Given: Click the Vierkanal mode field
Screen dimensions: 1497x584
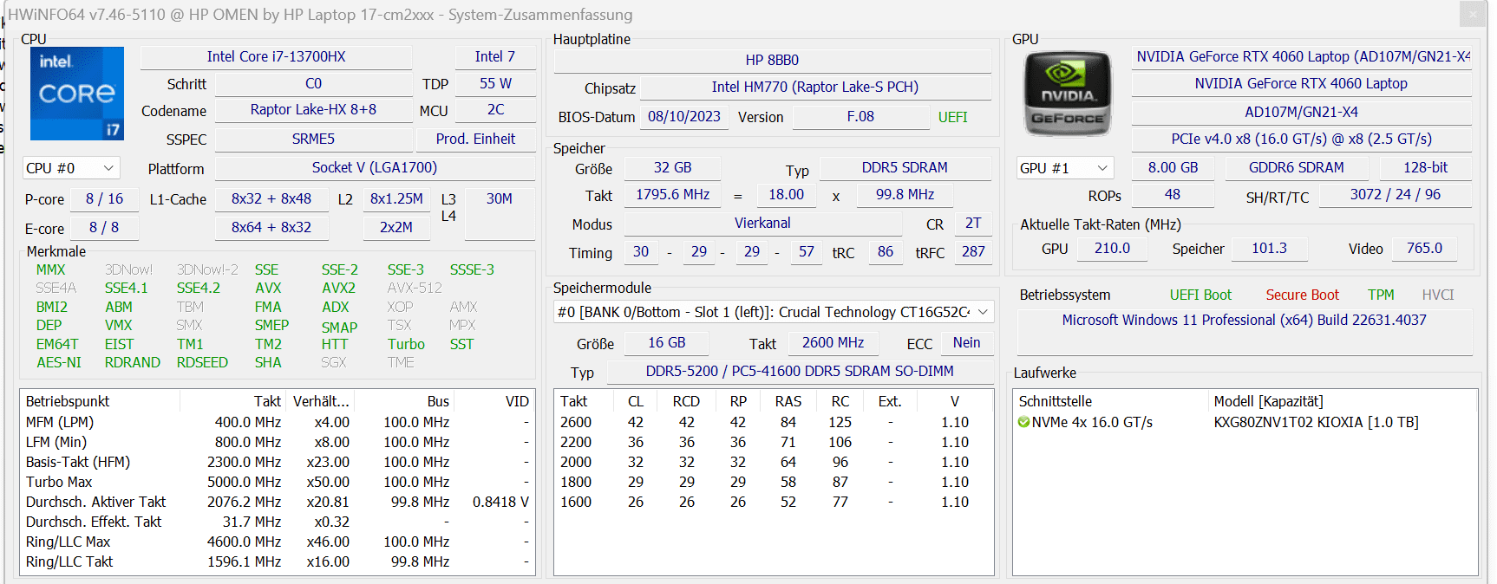Looking at the screenshot, I should 762,223.
